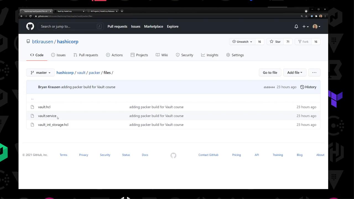This screenshot has height=199, width=354.
Task: Open the vault.service file
Action: [47, 116]
